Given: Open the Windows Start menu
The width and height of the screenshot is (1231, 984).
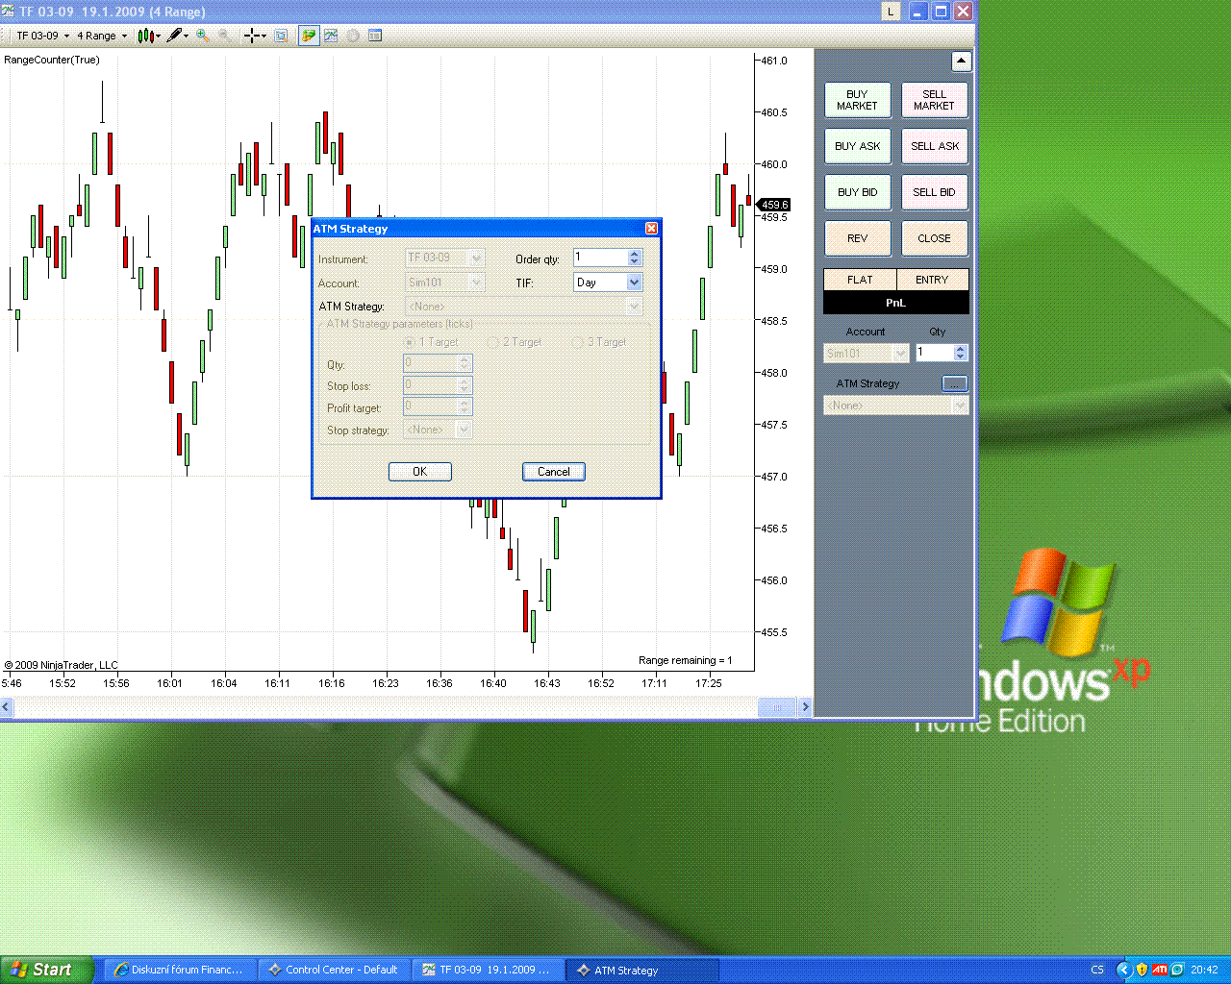Looking at the screenshot, I should pyautogui.click(x=47, y=970).
